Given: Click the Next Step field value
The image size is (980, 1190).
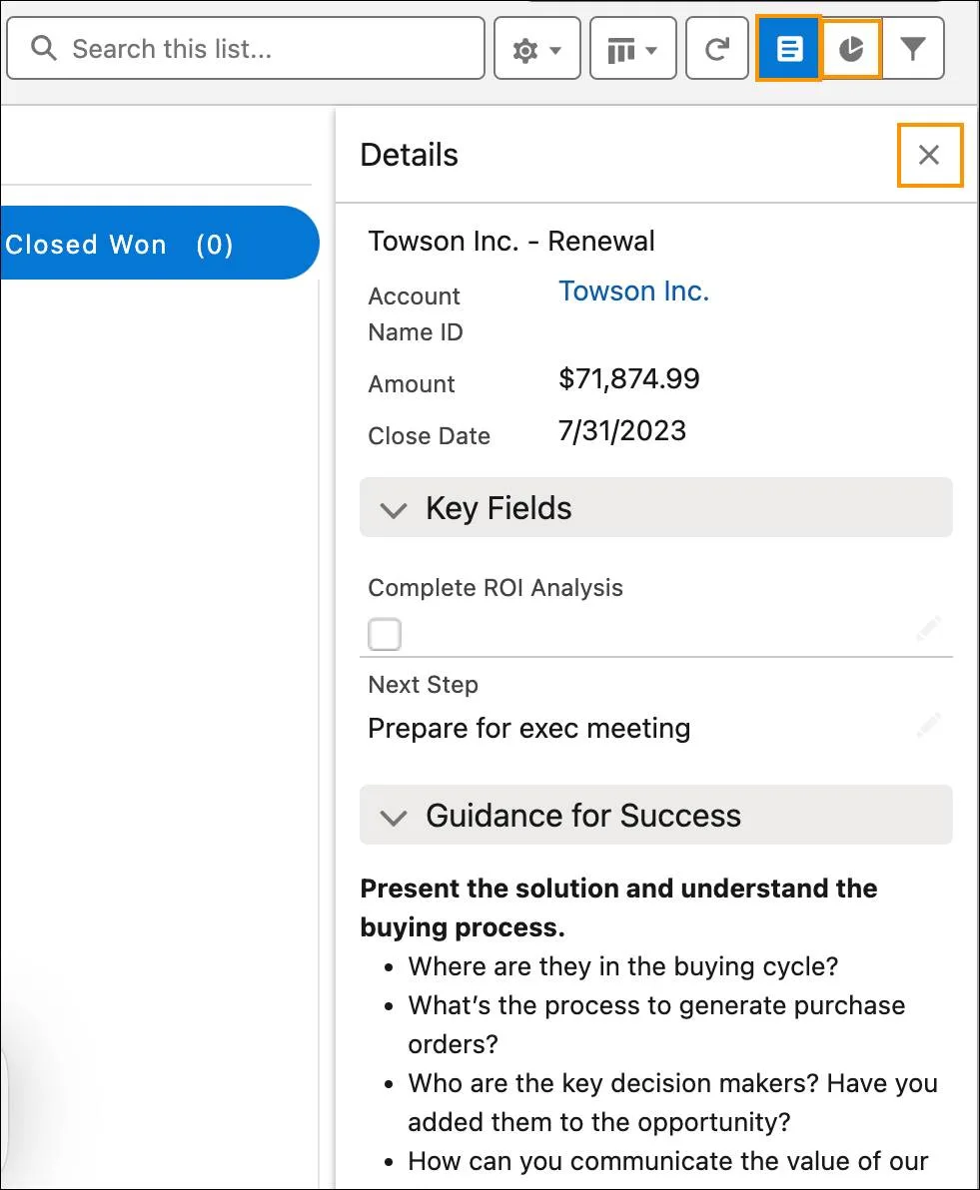Looking at the screenshot, I should tap(528, 729).
